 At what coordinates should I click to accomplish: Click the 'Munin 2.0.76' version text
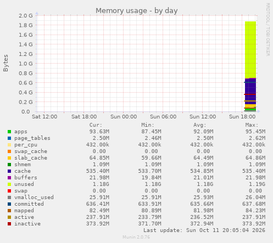click(136, 237)
